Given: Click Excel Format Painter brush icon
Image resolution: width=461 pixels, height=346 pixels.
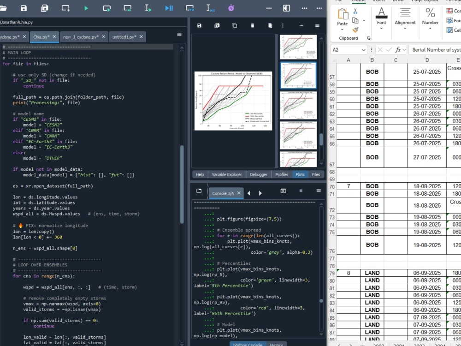Looking at the screenshot, I should [355, 30].
